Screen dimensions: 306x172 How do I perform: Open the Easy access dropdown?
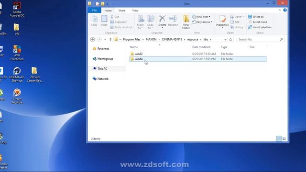click(x=202, y=22)
